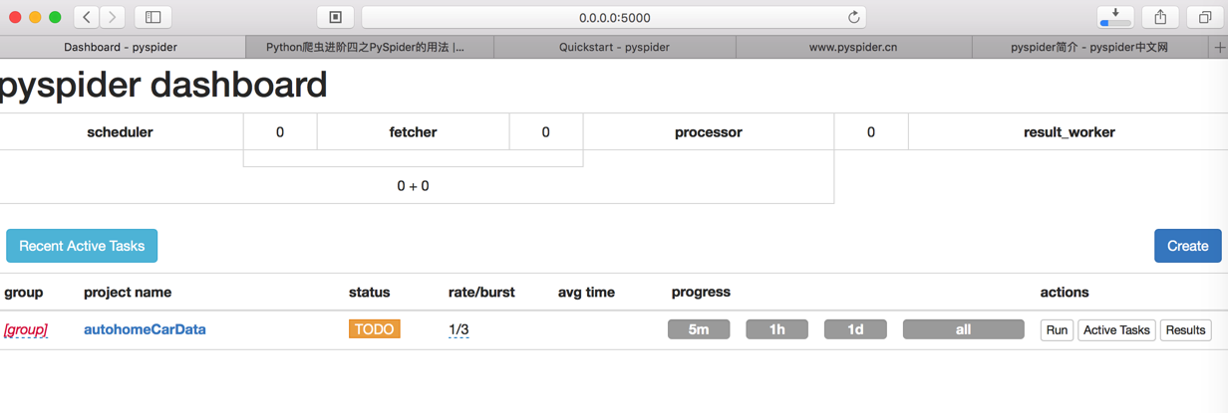Click the reader view icon

(x=336, y=17)
